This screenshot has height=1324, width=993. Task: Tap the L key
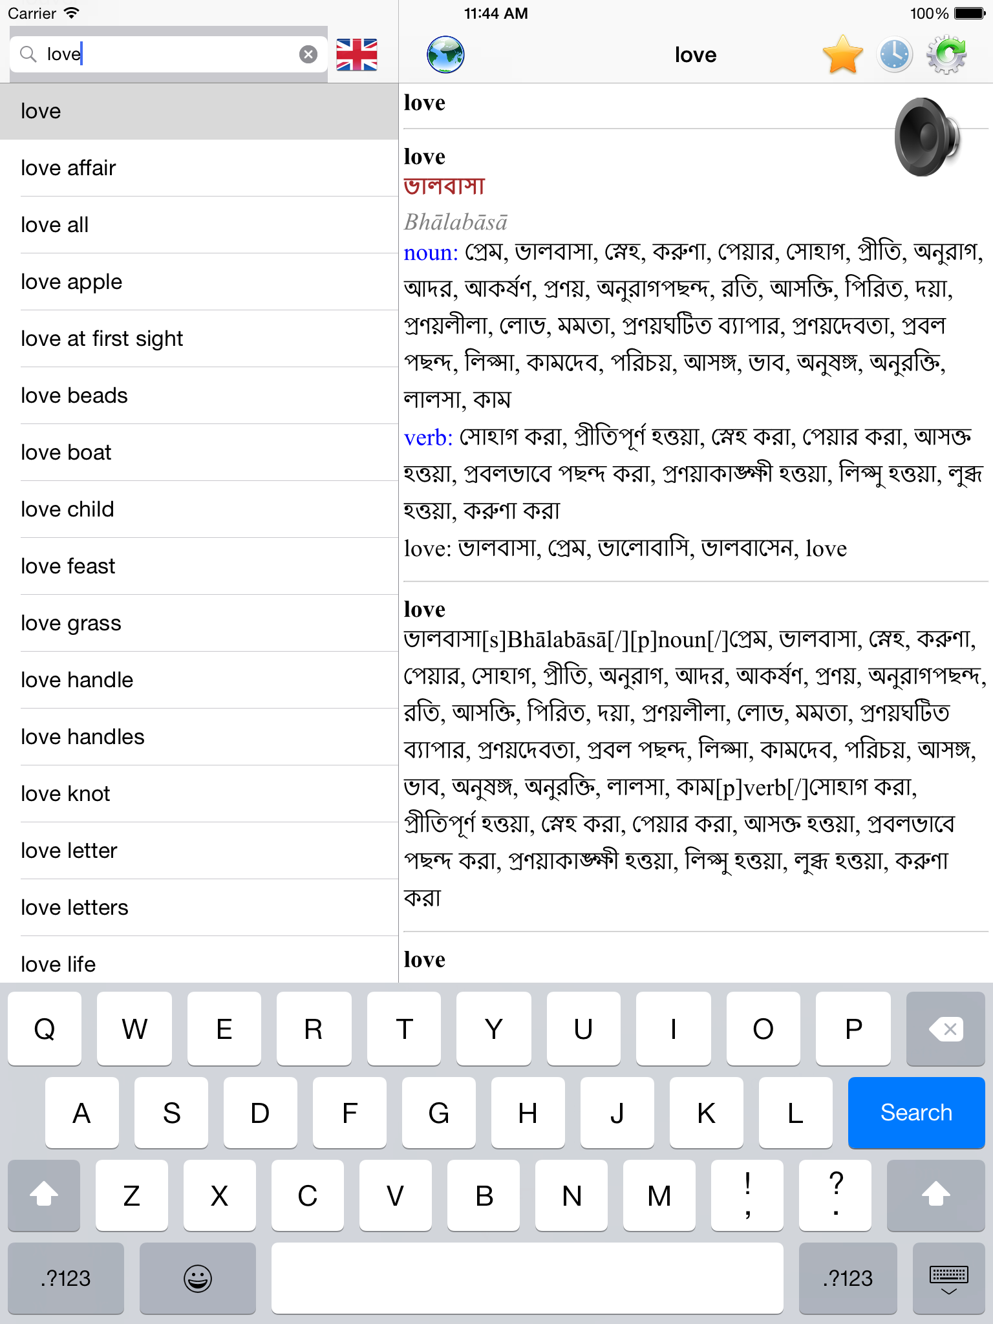click(796, 1113)
